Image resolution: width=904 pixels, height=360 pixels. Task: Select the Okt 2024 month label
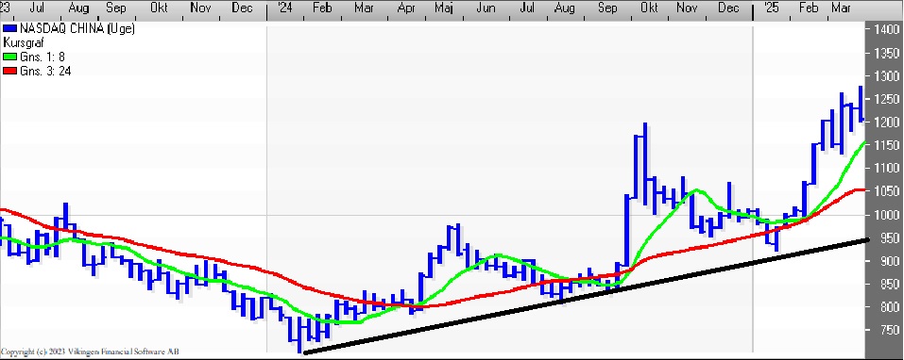tap(650, 8)
